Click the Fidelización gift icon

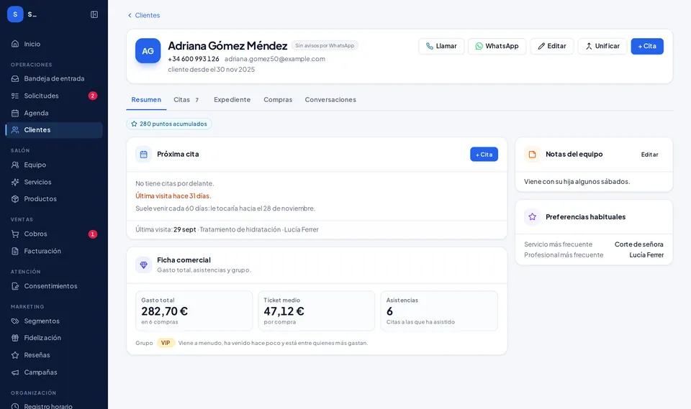15,338
